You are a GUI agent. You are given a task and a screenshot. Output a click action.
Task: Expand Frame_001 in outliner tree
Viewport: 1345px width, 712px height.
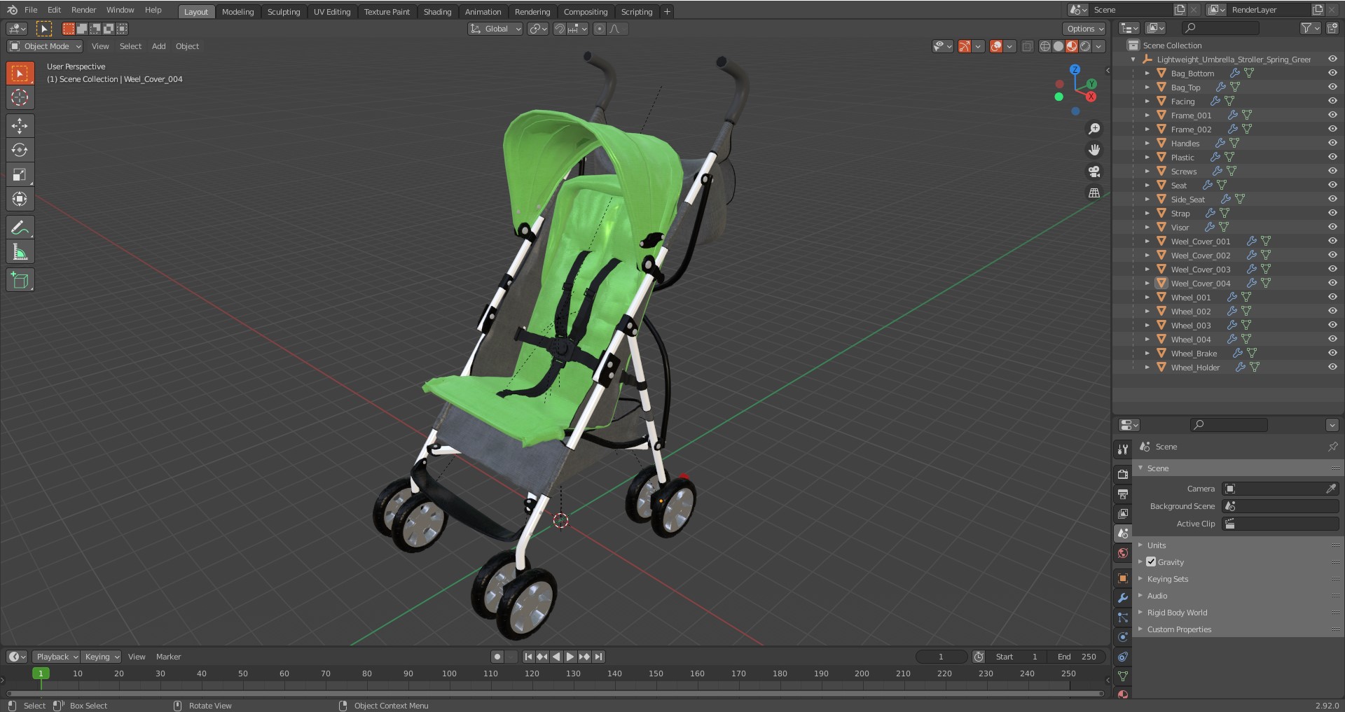1147,115
